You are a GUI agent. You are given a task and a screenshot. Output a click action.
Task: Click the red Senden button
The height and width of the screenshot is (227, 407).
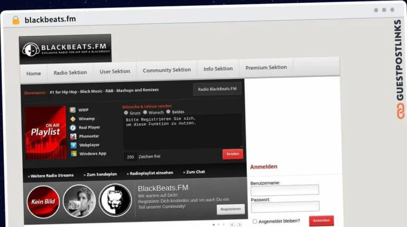pyautogui.click(x=233, y=154)
